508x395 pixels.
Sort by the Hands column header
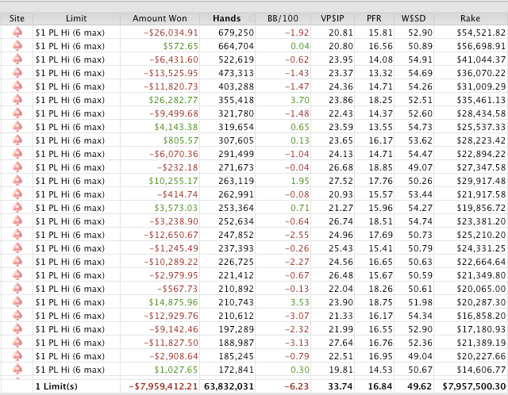(227, 17)
